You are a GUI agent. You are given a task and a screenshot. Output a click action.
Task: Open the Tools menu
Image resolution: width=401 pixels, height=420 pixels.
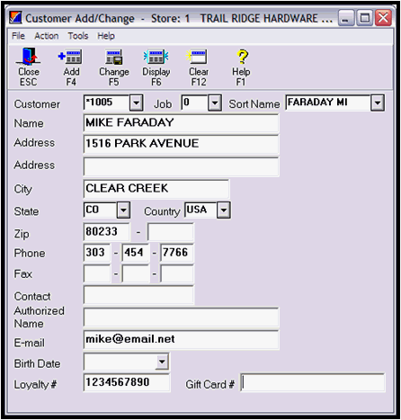tap(78, 36)
